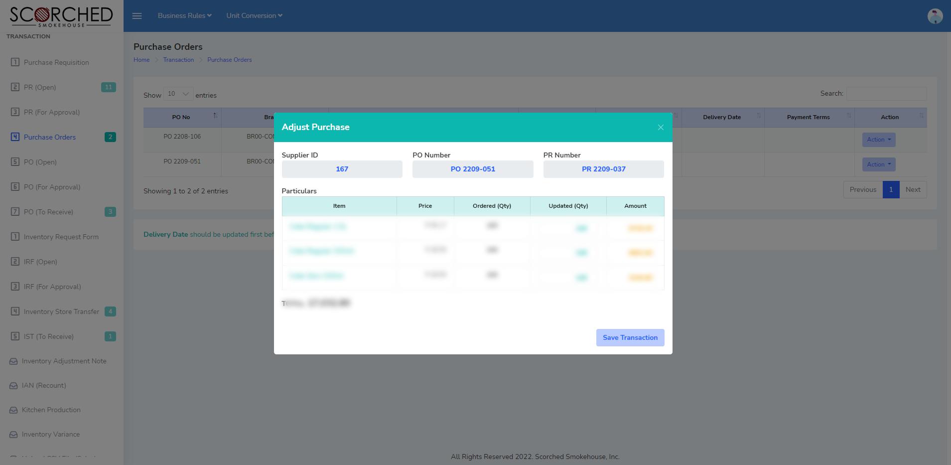Expand the Business Rules dropdown menu
The height and width of the screenshot is (465, 951).
click(x=185, y=16)
